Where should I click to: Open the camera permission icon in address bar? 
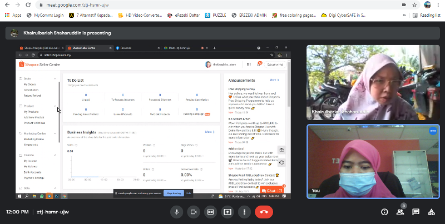click(x=404, y=5)
